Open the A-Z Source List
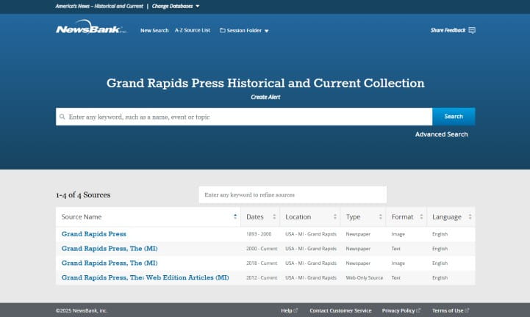The width and height of the screenshot is (530, 317). (193, 30)
